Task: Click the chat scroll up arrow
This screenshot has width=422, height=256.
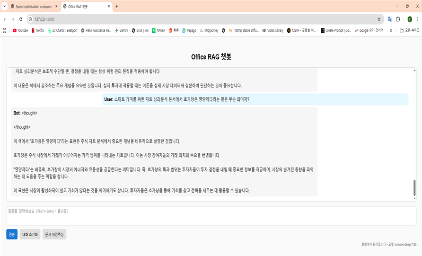Action: coord(414,70)
